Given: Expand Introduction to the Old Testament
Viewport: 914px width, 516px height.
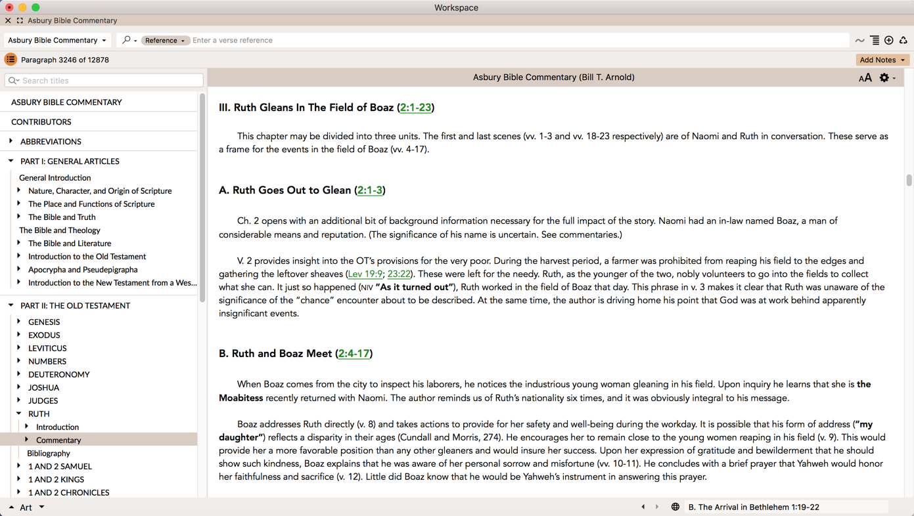Looking at the screenshot, I should tap(19, 256).
